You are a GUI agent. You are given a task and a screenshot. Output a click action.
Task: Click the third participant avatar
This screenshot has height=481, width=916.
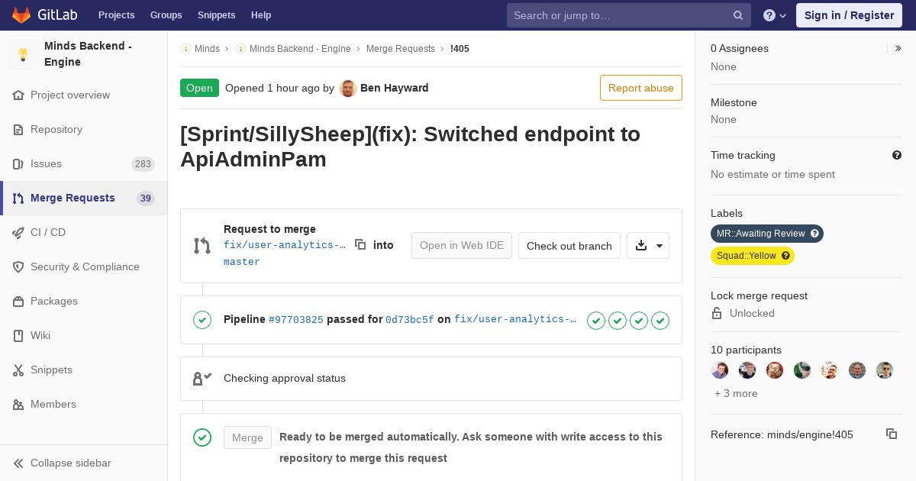coord(775,370)
